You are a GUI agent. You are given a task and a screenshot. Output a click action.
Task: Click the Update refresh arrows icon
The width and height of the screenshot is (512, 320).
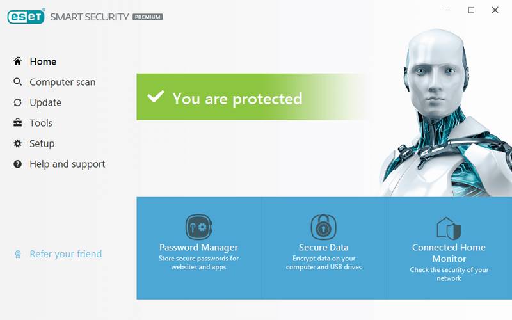tap(17, 102)
